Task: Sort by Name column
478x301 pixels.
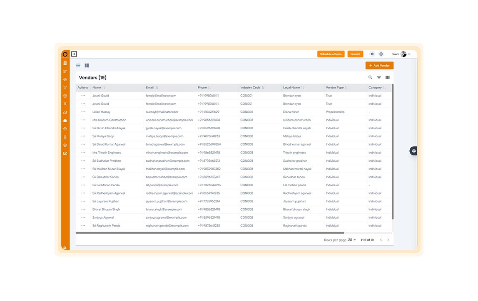Action: [x=104, y=88]
